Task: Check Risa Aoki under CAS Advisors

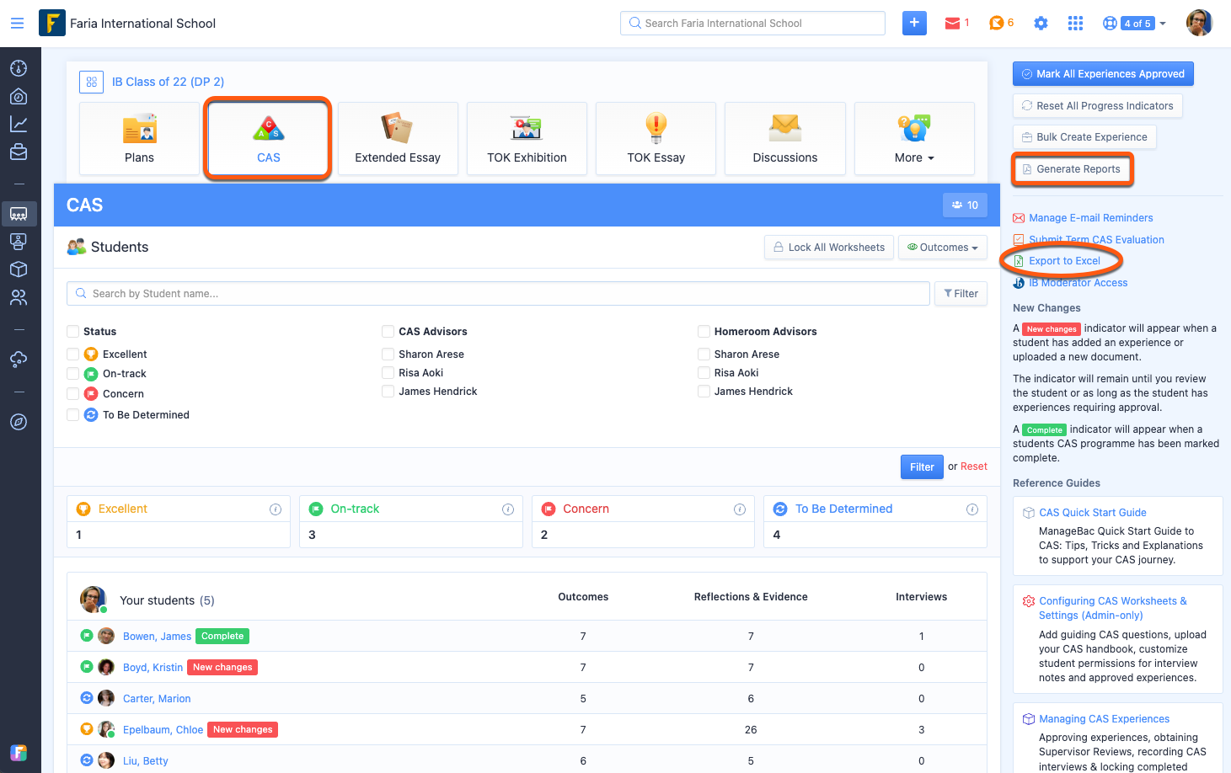Action: [388, 372]
